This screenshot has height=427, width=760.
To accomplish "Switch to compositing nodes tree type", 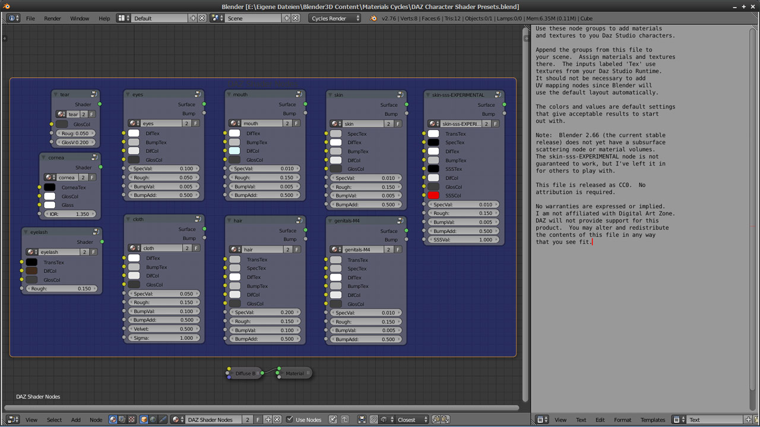I will (x=122, y=419).
